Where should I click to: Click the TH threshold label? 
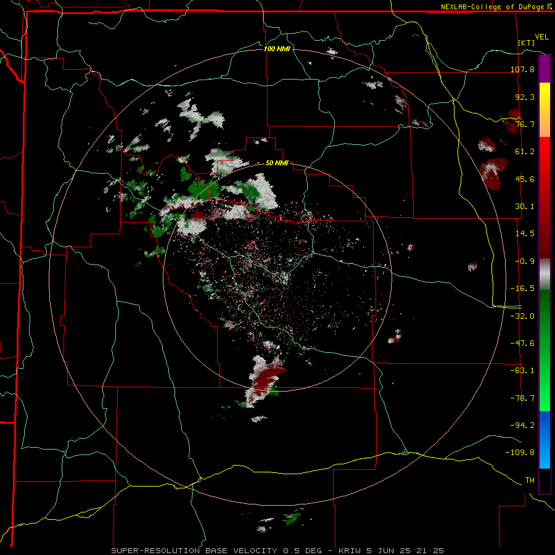(x=530, y=480)
